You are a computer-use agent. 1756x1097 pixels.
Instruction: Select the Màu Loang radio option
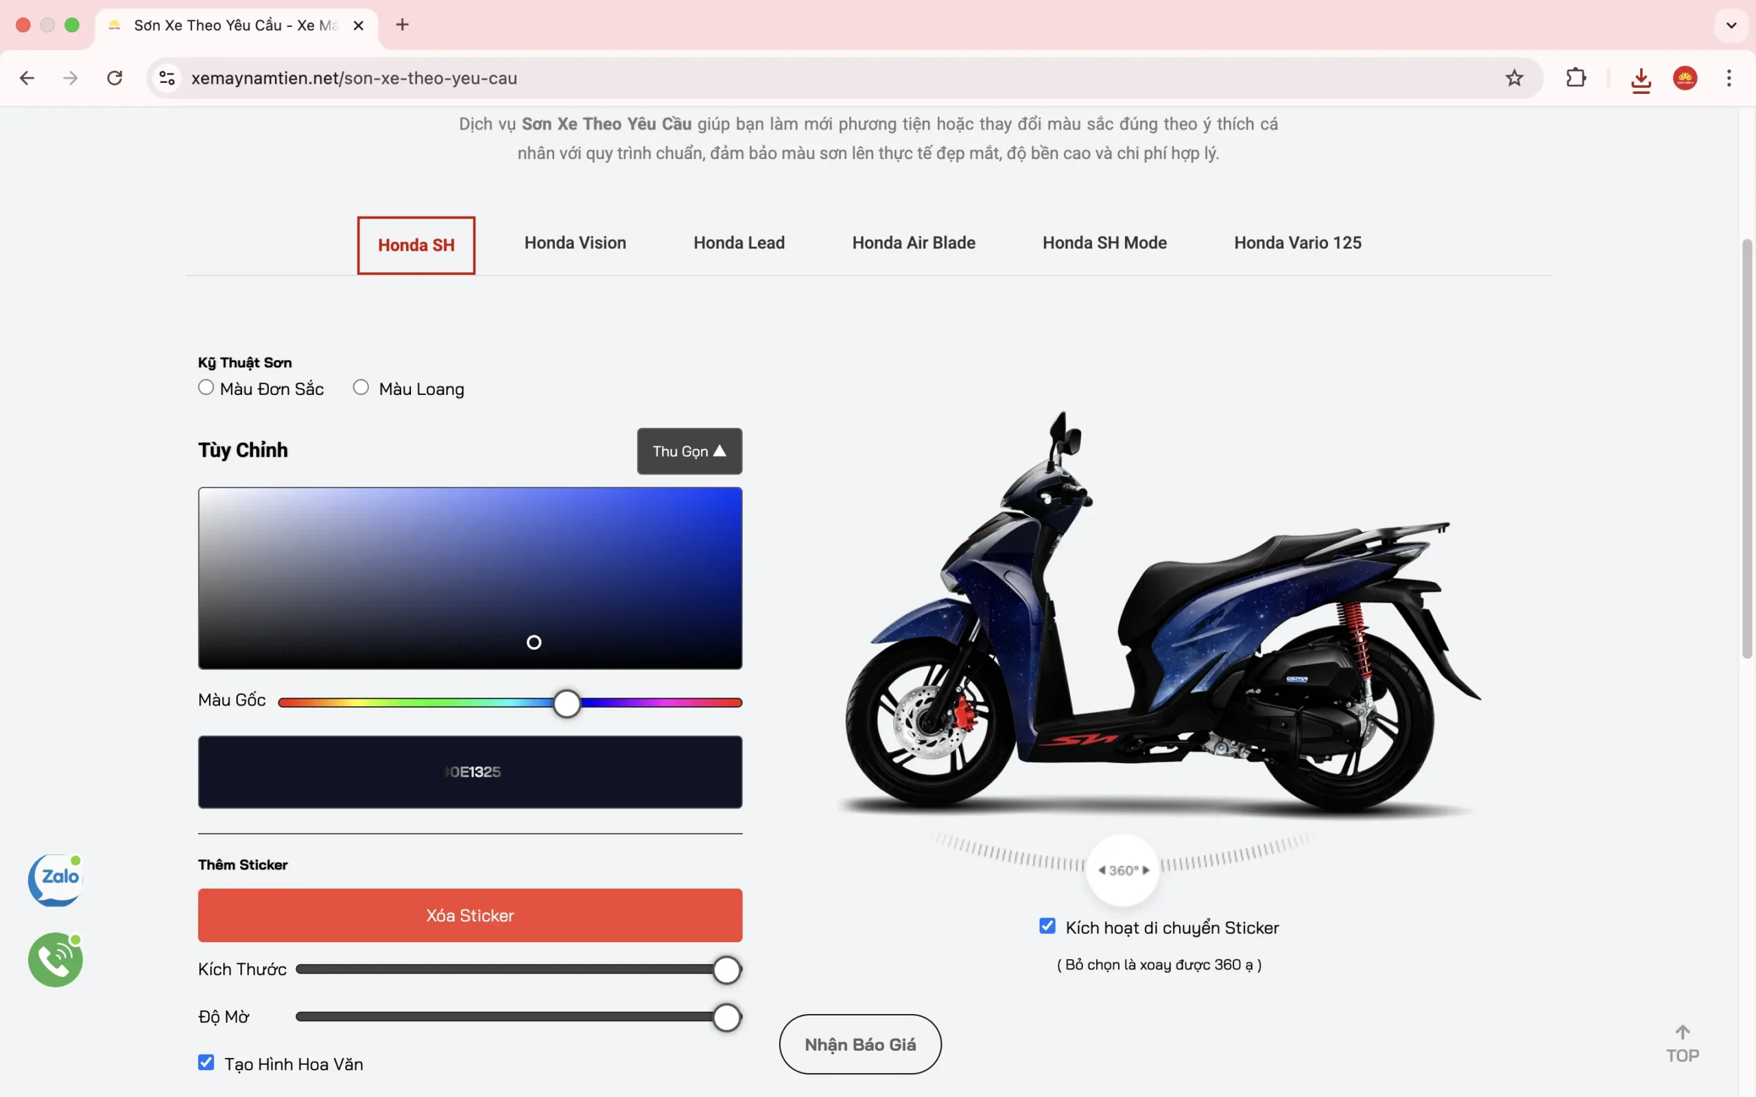pyautogui.click(x=361, y=387)
